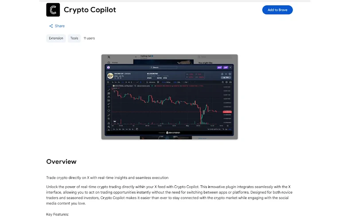This screenshot has width=350, height=222.
Task: Click the Add to Brave button
Action: point(277,10)
